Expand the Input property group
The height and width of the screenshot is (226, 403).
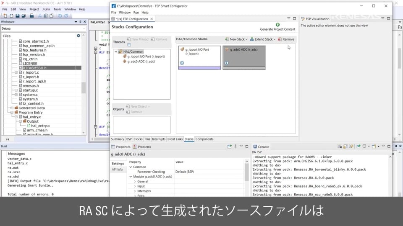click(135, 186)
